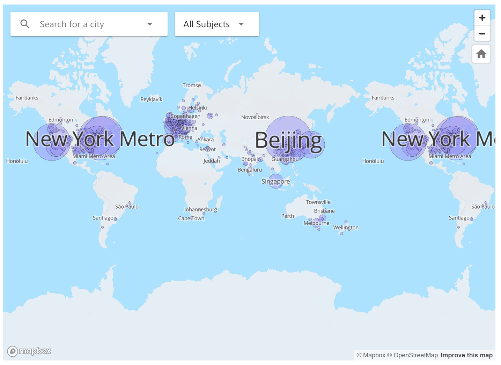
Task: Reset map with the home icon
Action: (481, 54)
